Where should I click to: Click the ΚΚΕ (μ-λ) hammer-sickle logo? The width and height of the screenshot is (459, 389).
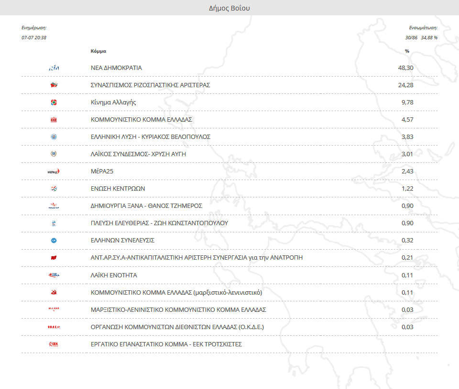click(x=54, y=293)
